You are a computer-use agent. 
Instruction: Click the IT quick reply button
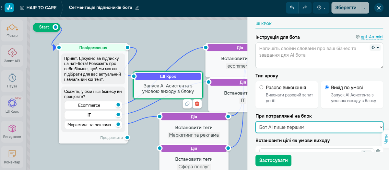89,115
